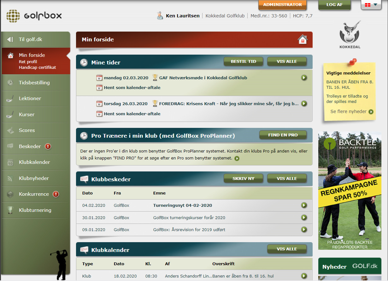The height and width of the screenshot is (281, 388).
Task: Click the clock icon next to Pro Trænere
Action: click(x=84, y=136)
